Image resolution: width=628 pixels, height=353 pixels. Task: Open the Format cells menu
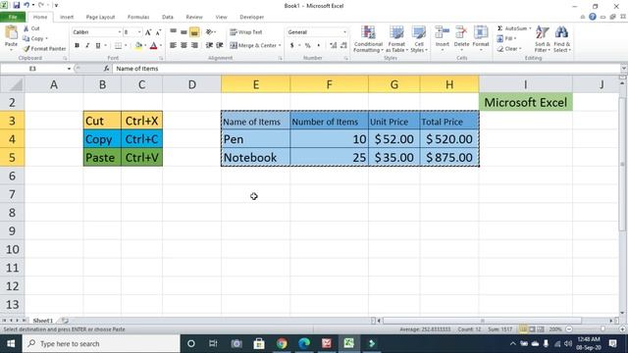tap(481, 38)
